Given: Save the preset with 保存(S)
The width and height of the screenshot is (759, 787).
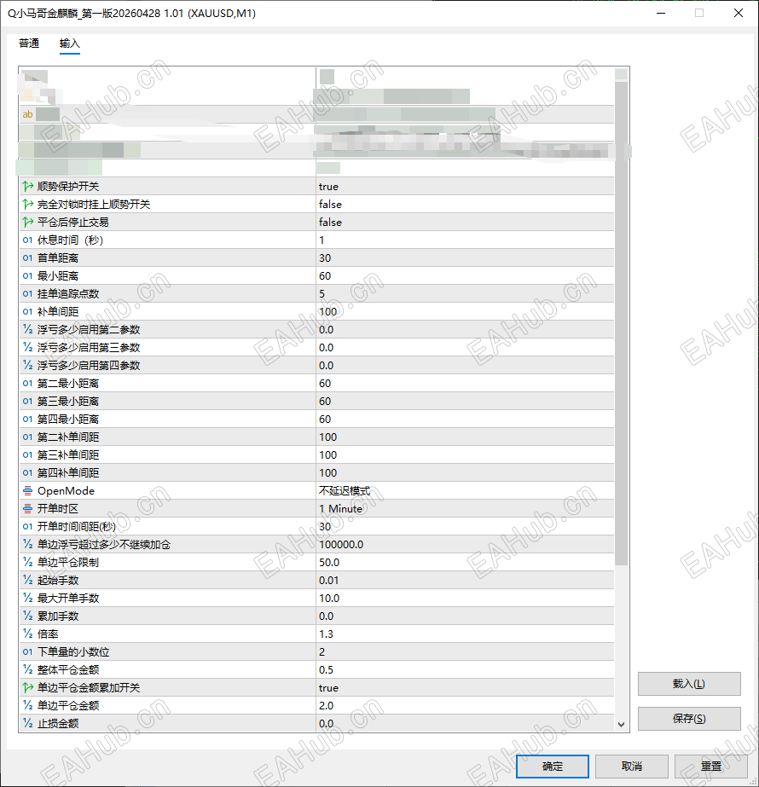Looking at the screenshot, I should 689,719.
